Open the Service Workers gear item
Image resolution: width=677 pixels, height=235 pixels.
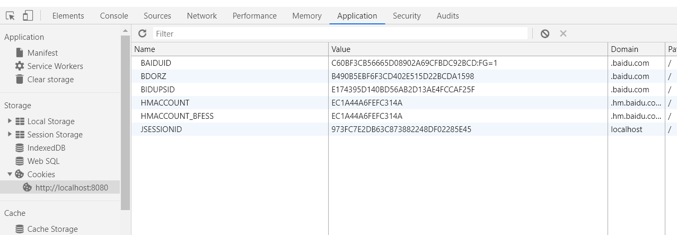click(x=55, y=66)
